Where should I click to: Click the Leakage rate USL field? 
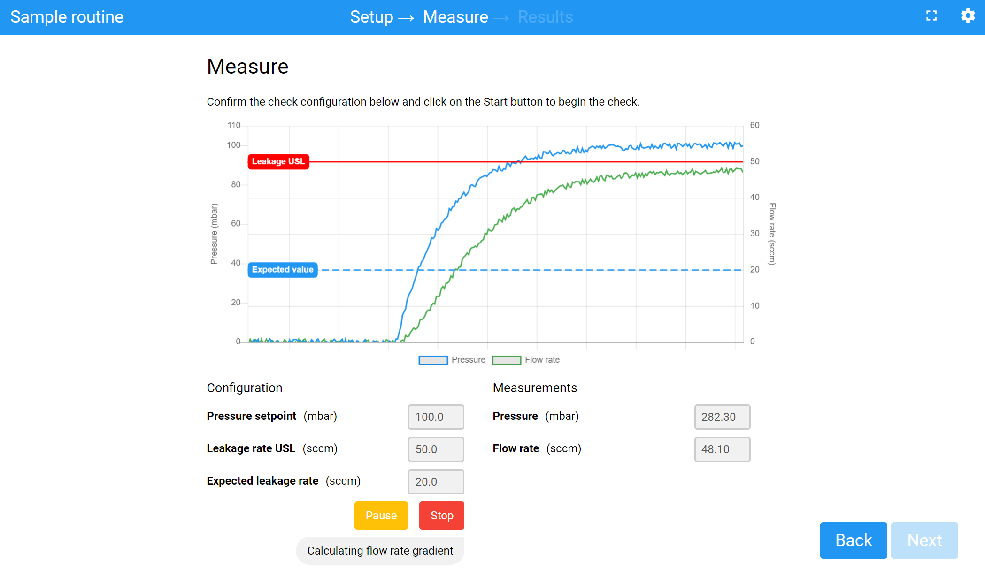coord(436,449)
